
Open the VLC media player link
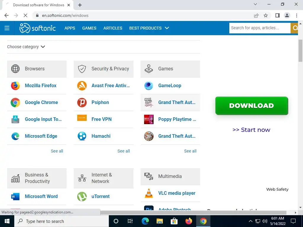177,193
